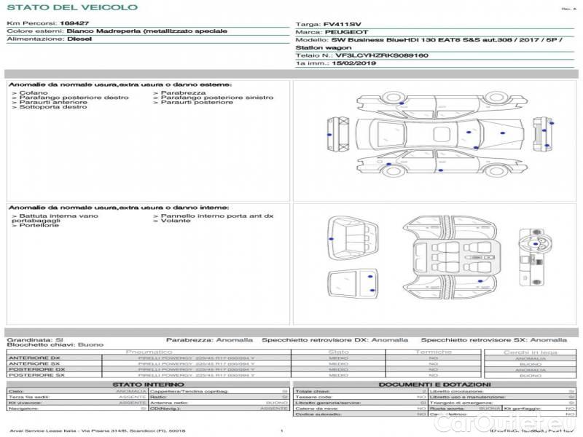Select the 'Grandinata: Si' line
This screenshot has height=437, width=583.
(x=35, y=339)
